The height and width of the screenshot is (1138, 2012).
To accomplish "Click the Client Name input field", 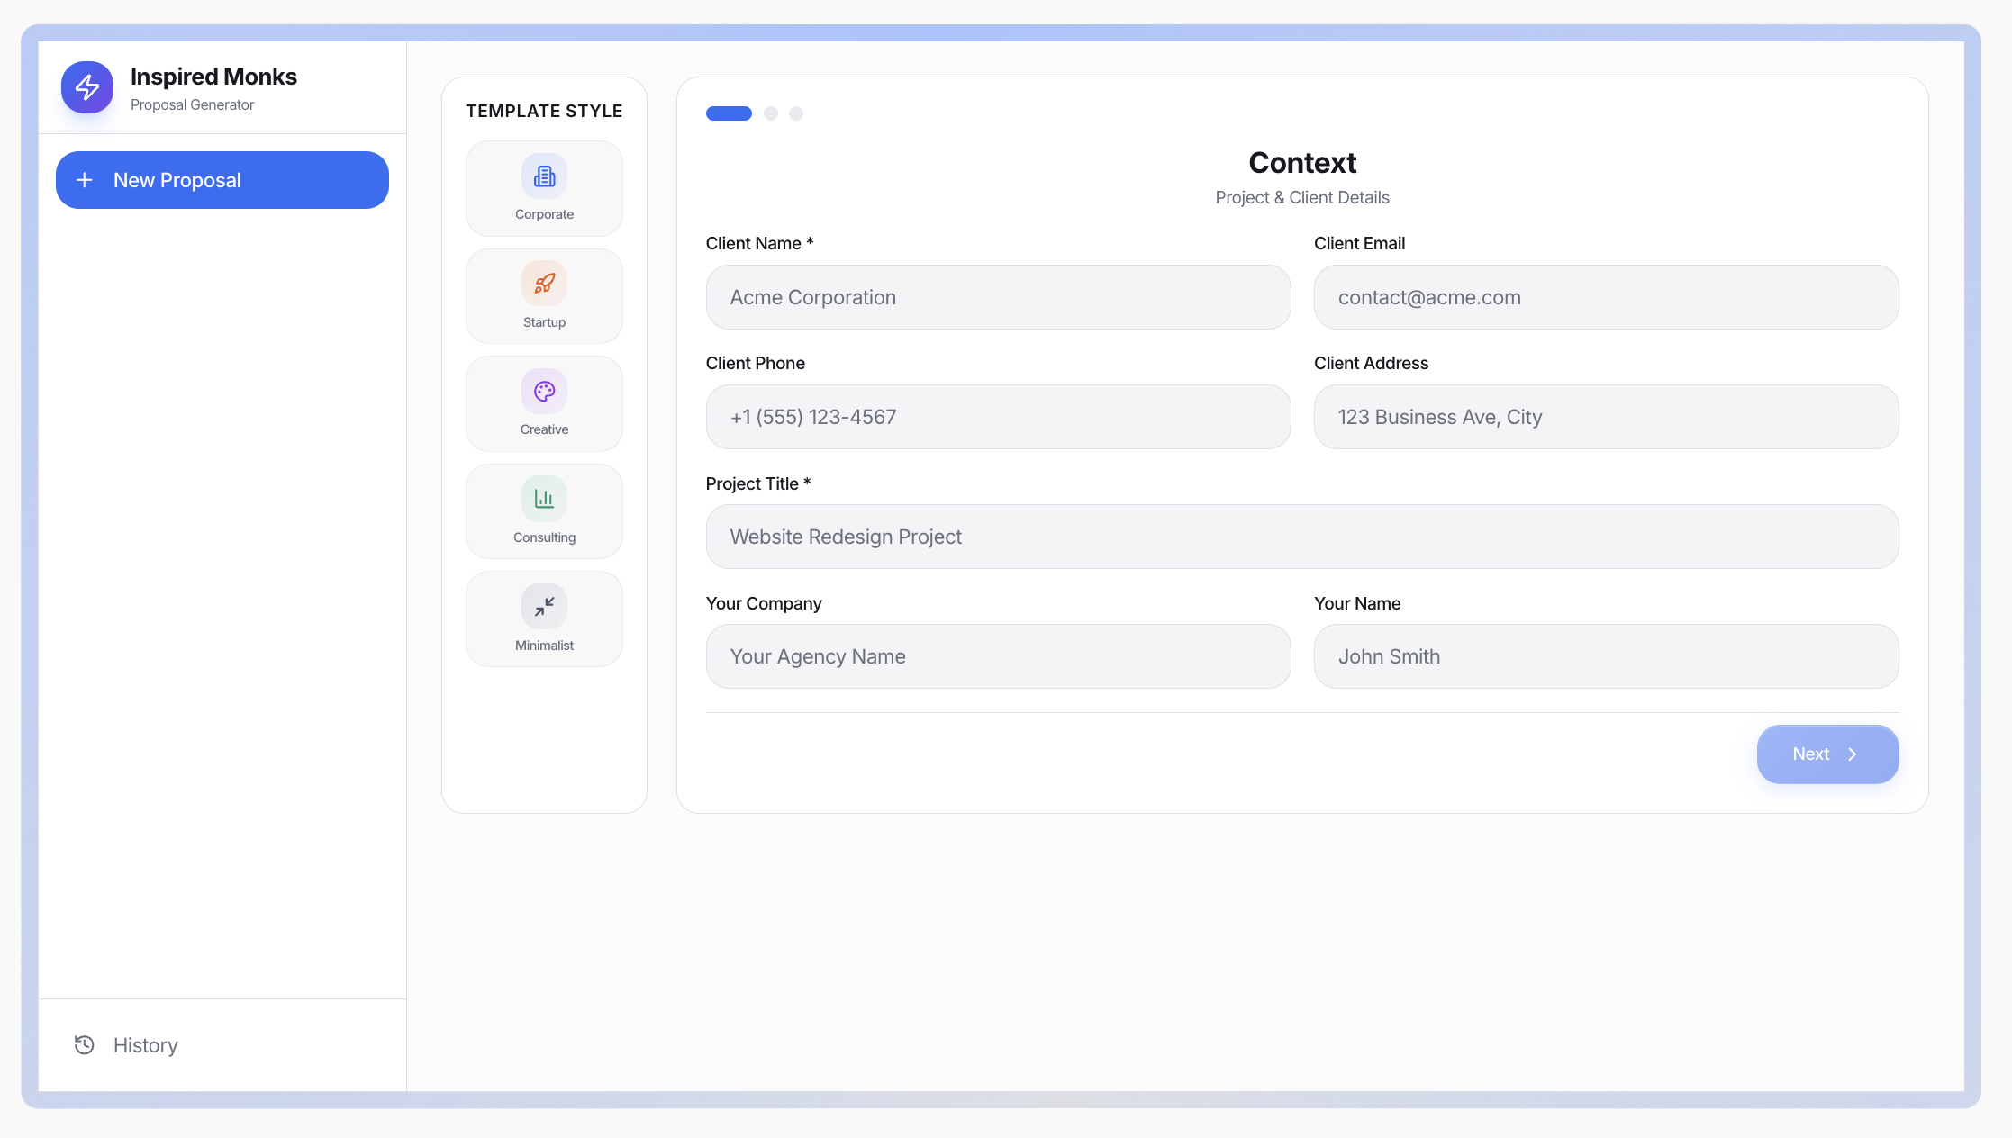I will pos(998,297).
